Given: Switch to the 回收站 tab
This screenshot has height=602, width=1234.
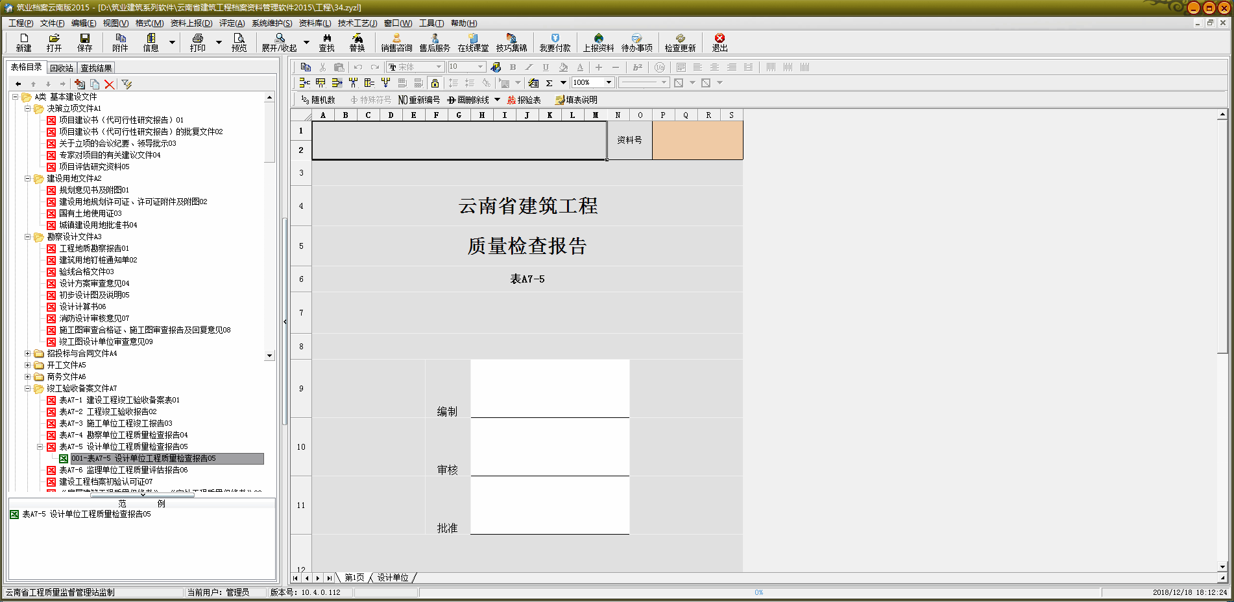Looking at the screenshot, I should click(x=62, y=68).
